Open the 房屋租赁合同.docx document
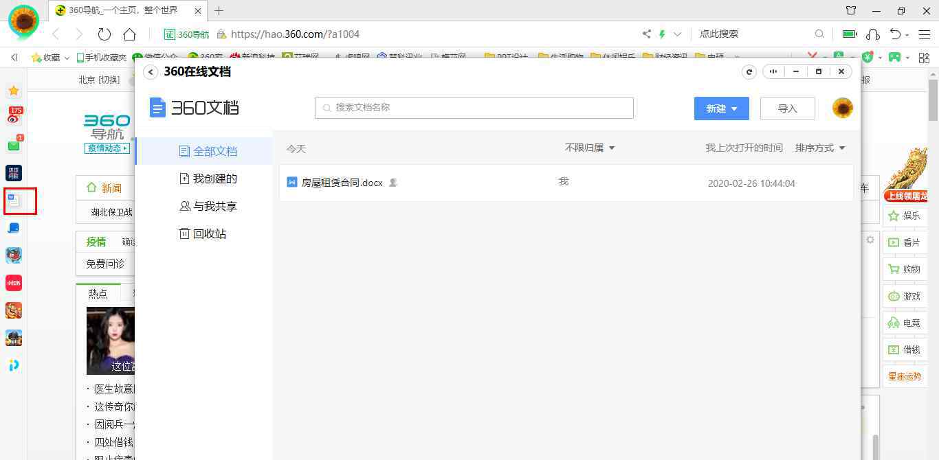This screenshot has width=939, height=460. tap(342, 183)
